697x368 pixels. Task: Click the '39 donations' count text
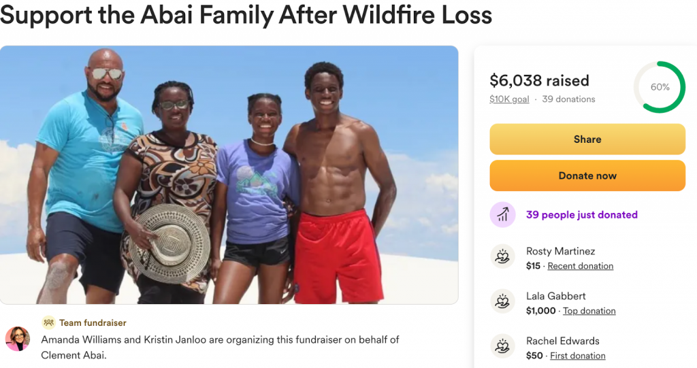(x=568, y=99)
